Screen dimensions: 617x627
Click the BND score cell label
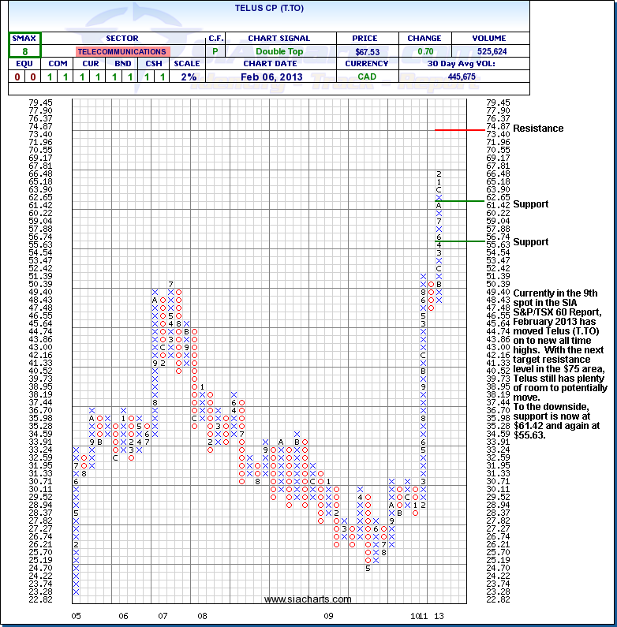[x=122, y=64]
